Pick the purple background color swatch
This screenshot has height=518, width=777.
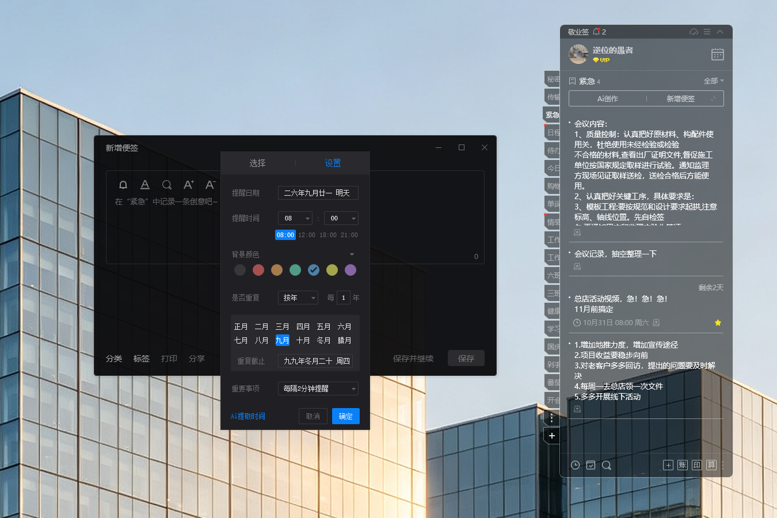point(351,270)
